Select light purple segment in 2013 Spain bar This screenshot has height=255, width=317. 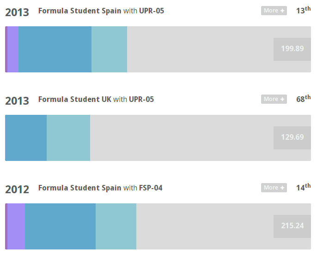point(13,49)
